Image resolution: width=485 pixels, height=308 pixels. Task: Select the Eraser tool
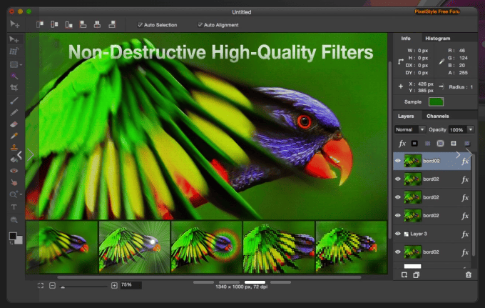14,124
